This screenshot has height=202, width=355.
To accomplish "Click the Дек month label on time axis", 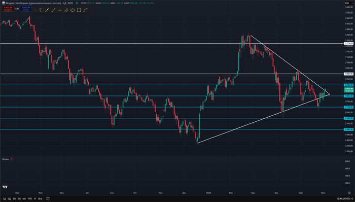I will tap(184, 193).
